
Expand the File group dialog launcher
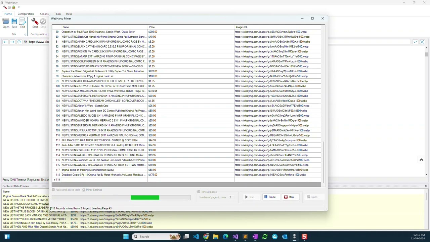[25, 34]
